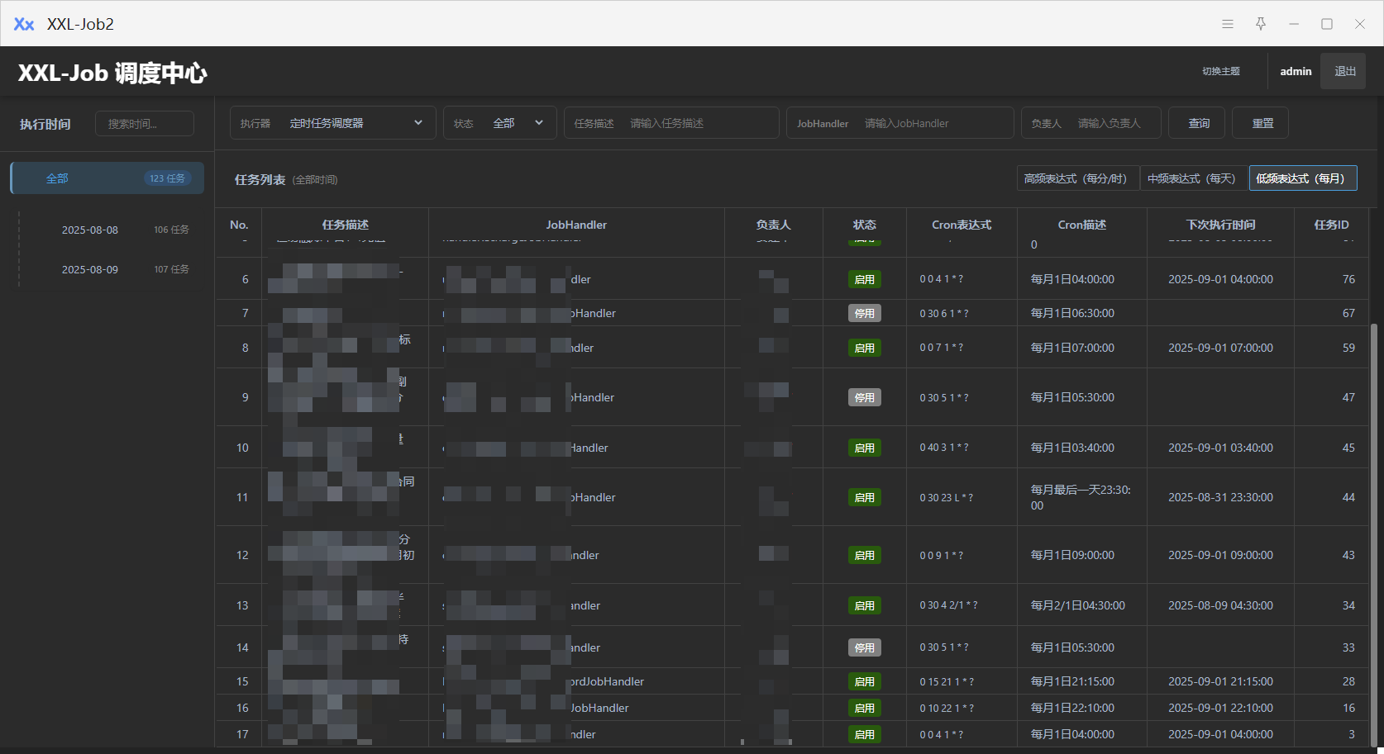Image resolution: width=1384 pixels, height=754 pixels.
Task: Click task ID 28 in row 15
Action: [x=1348, y=681]
